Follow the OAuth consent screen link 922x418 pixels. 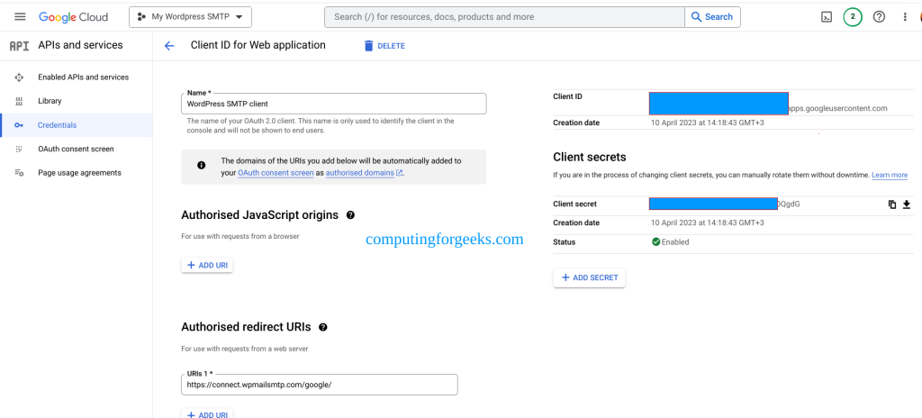(x=276, y=173)
